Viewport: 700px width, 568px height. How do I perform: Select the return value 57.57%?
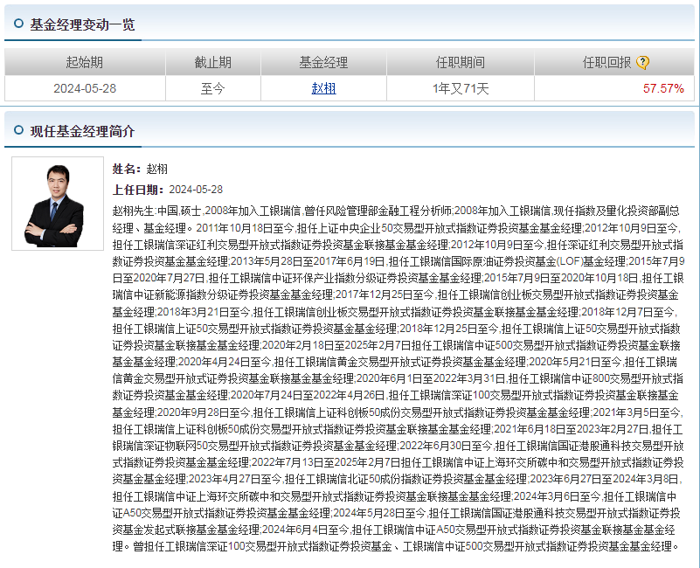click(663, 88)
